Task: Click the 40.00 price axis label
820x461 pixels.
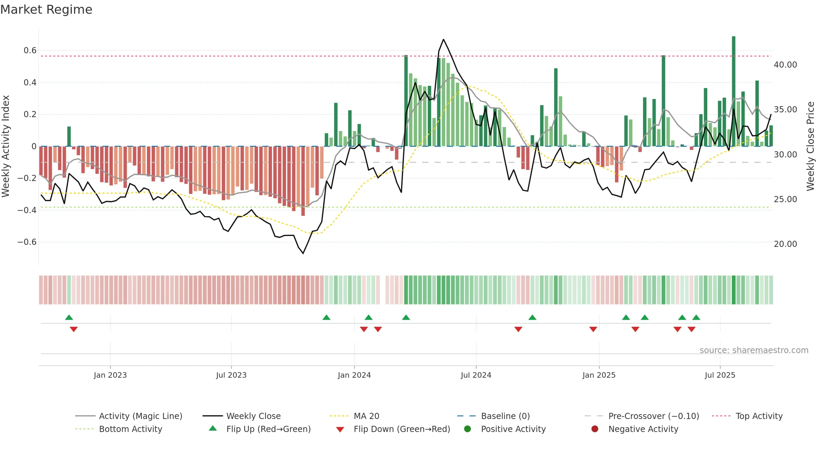Action: 785,65
